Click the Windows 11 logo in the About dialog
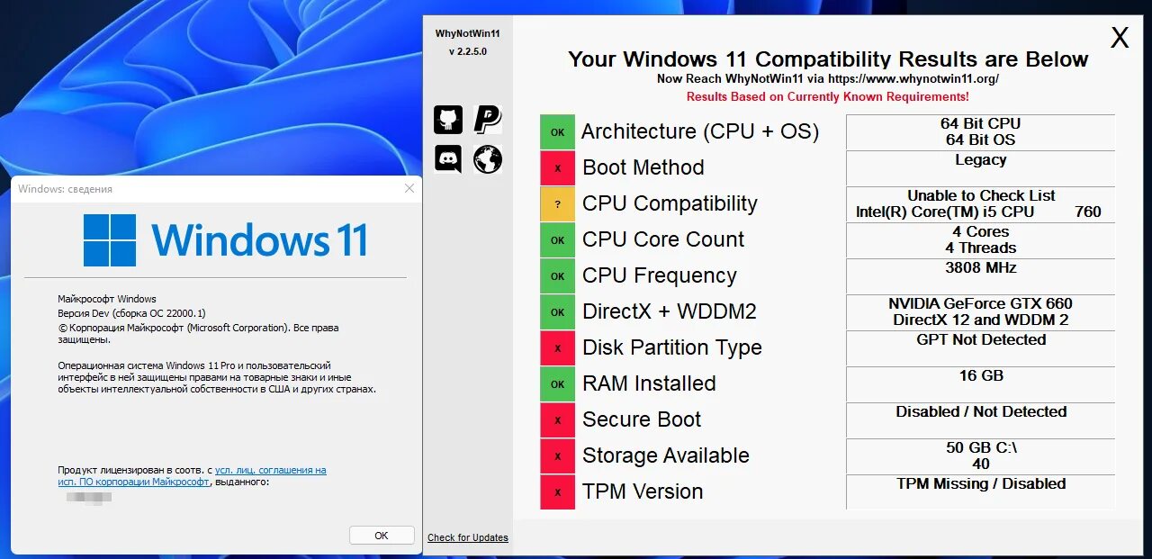This screenshot has width=1152, height=559. [225, 240]
